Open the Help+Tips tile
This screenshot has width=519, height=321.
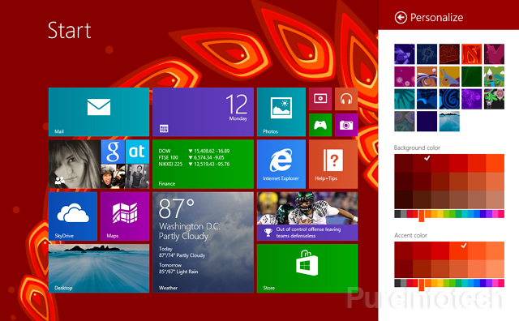[333, 164]
